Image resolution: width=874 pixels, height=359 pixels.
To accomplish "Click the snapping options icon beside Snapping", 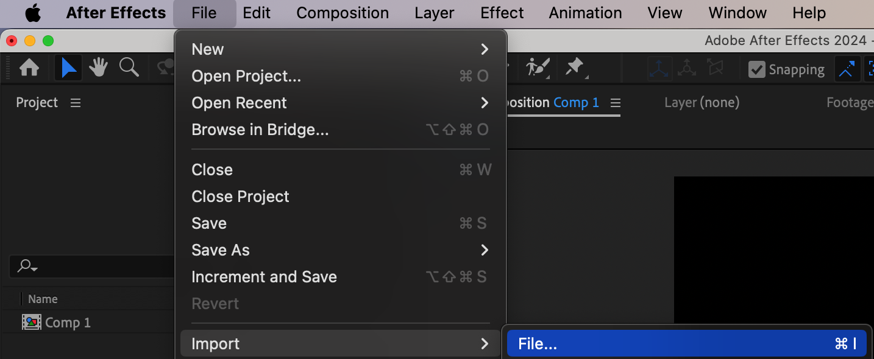I will [x=847, y=69].
